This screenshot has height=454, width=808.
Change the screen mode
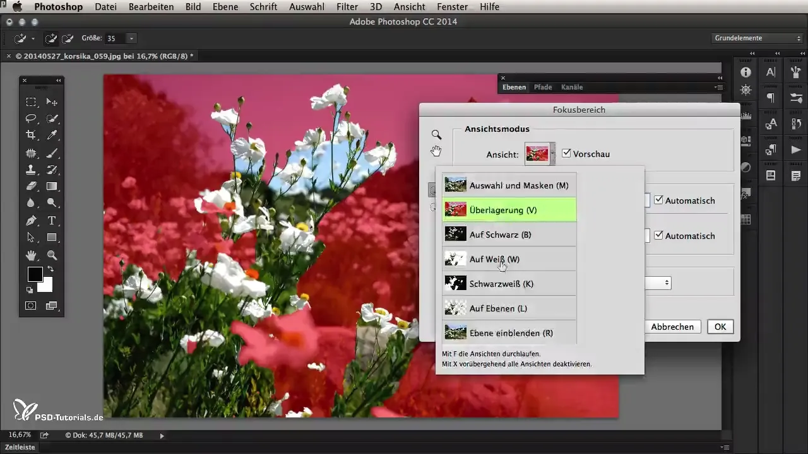[x=52, y=306]
